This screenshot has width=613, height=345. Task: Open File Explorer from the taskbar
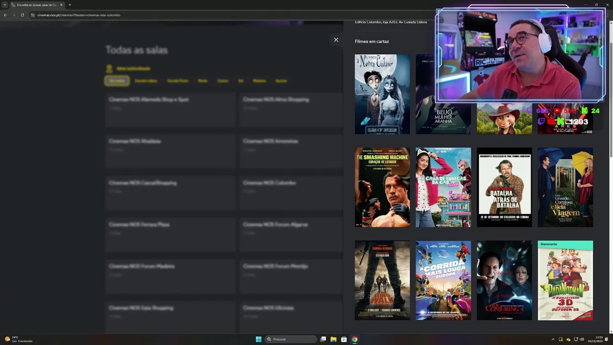(333, 339)
